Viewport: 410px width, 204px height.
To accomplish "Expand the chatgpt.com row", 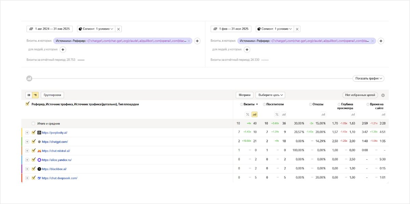I will pyautogui.click(x=27, y=141).
